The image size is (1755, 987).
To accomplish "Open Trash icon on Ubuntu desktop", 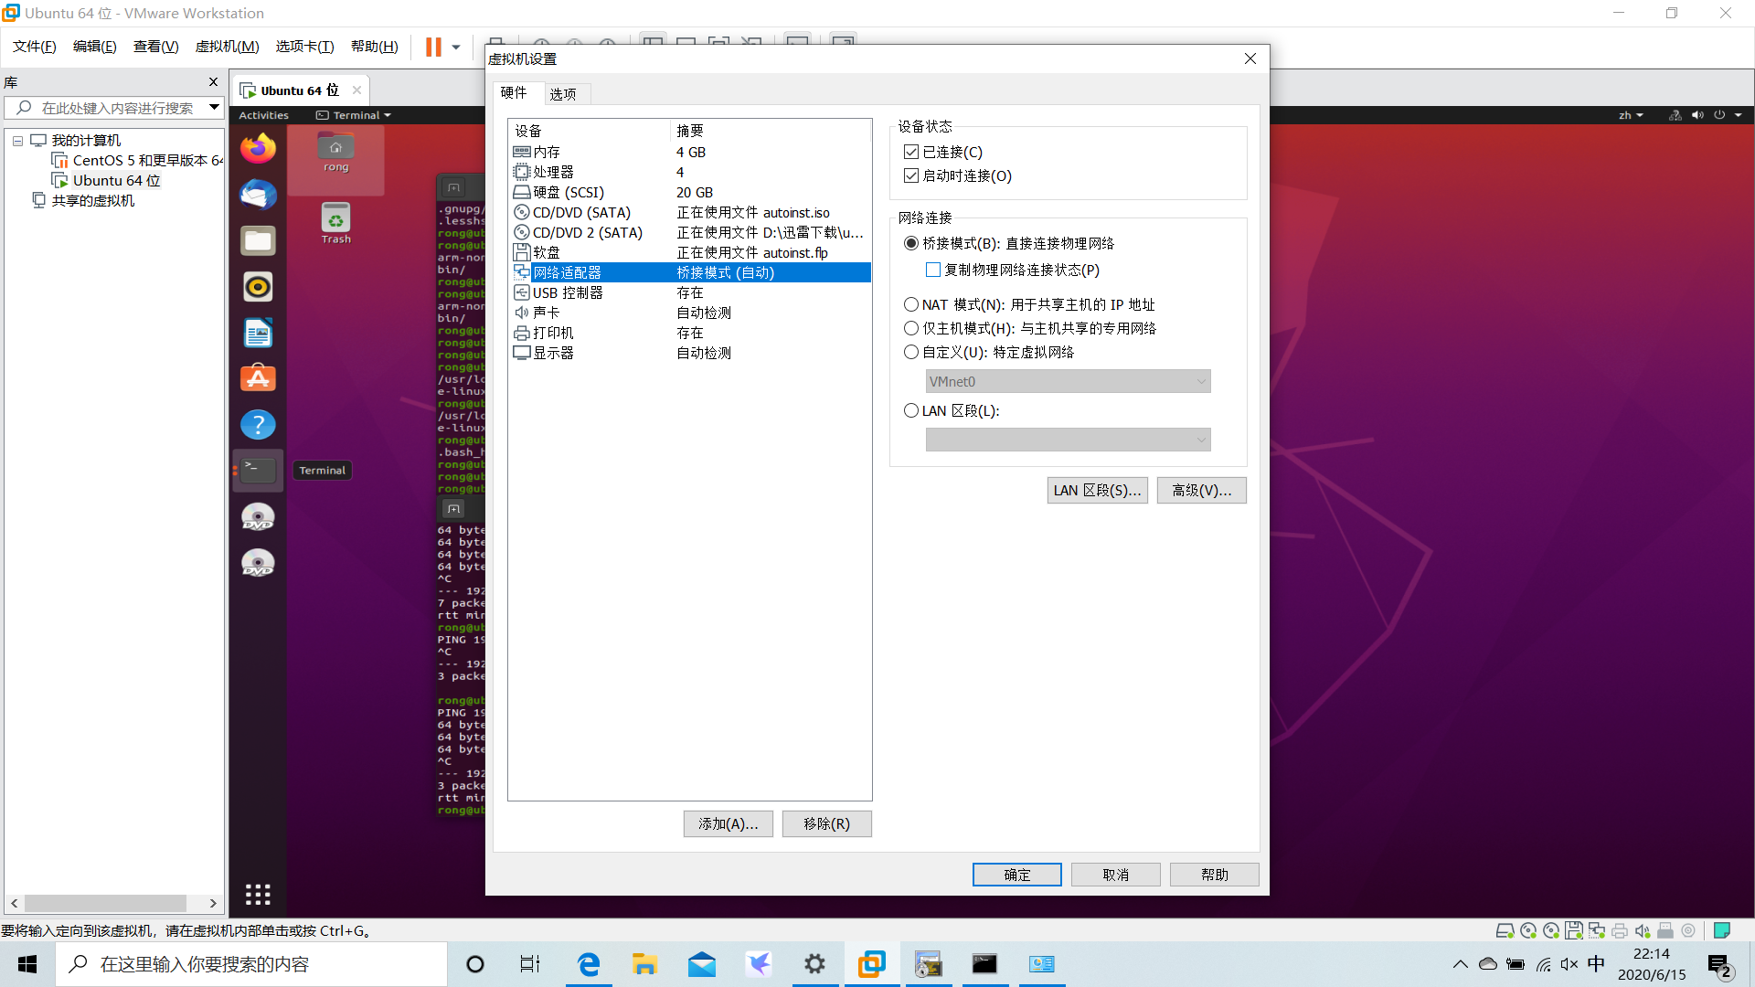I will 335,219.
